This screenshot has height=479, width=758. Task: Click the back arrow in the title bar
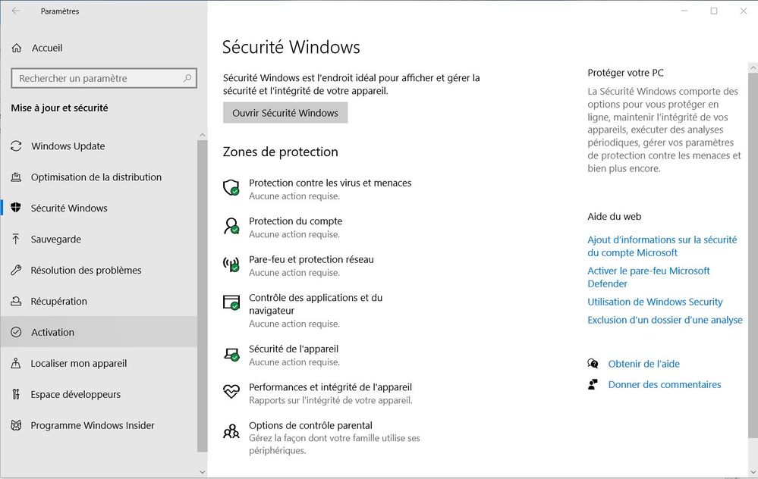[16, 11]
